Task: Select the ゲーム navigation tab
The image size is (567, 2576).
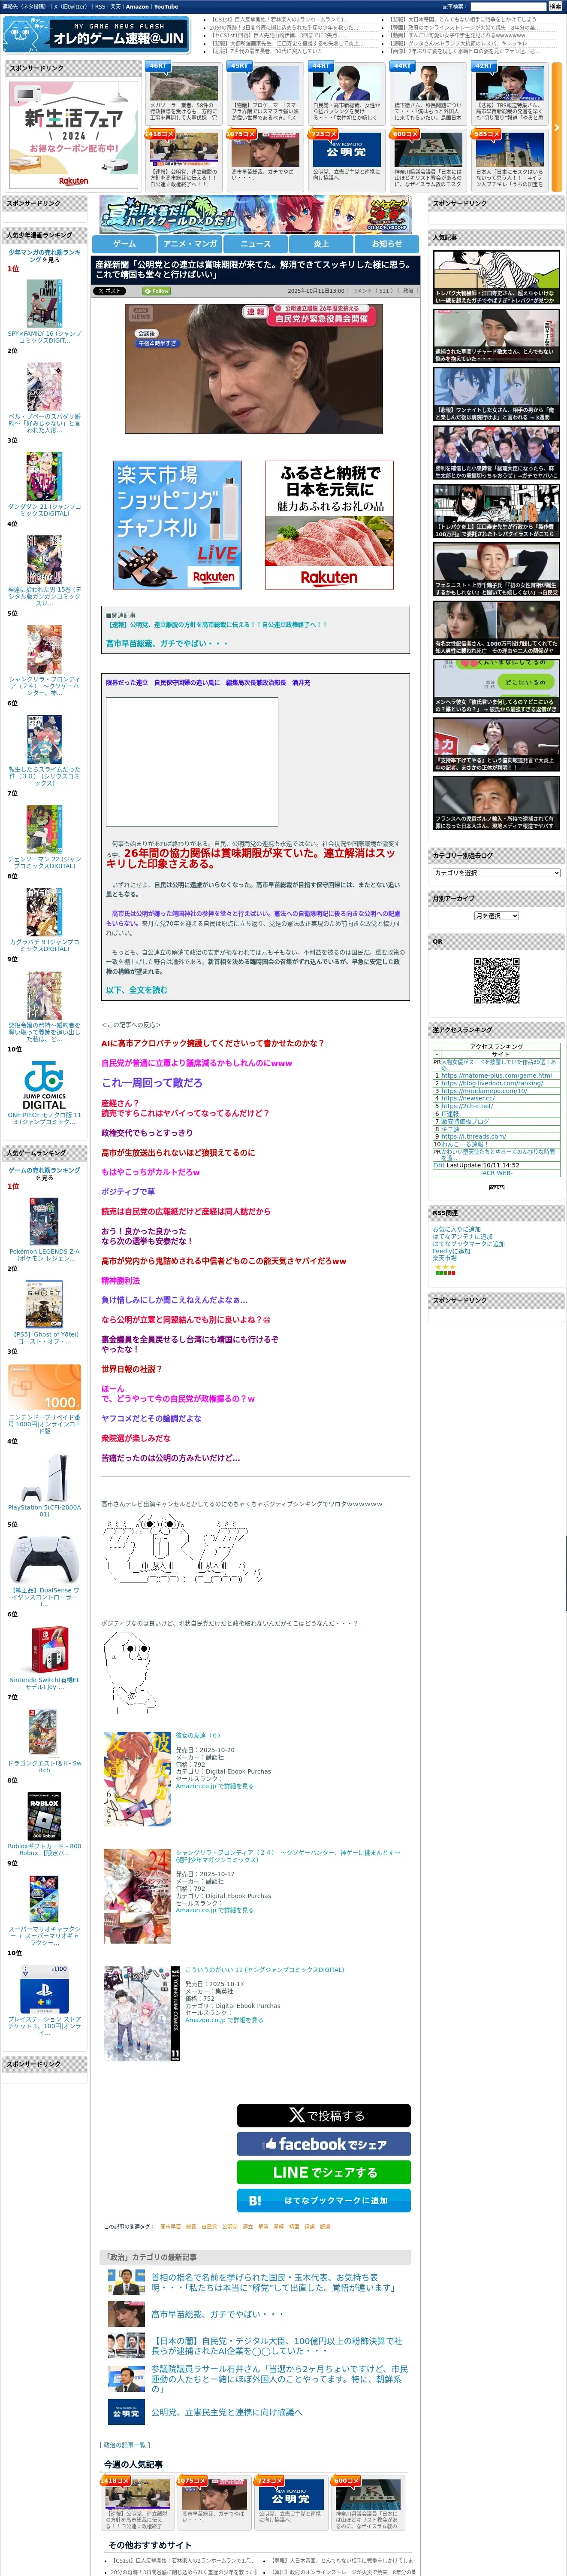Action: click(124, 243)
